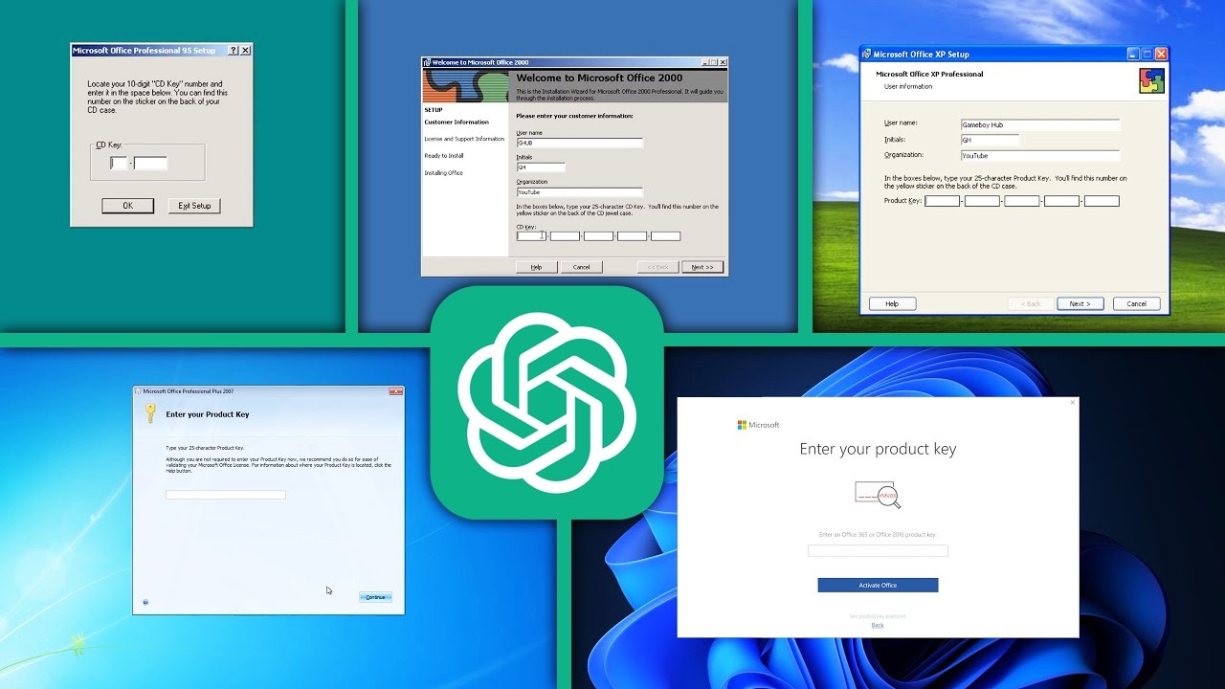This screenshot has height=689, width=1225.
Task: Click Cancel in Office 2000 wizard
Action: 581,267
